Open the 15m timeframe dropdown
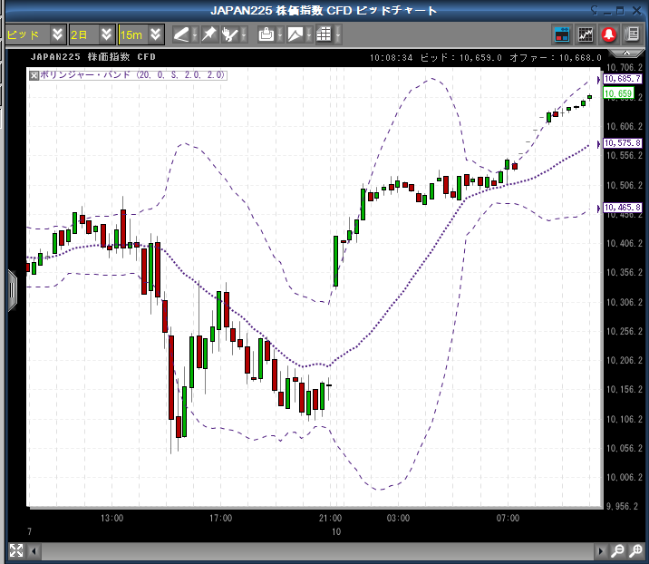The image size is (649, 564). click(x=156, y=34)
